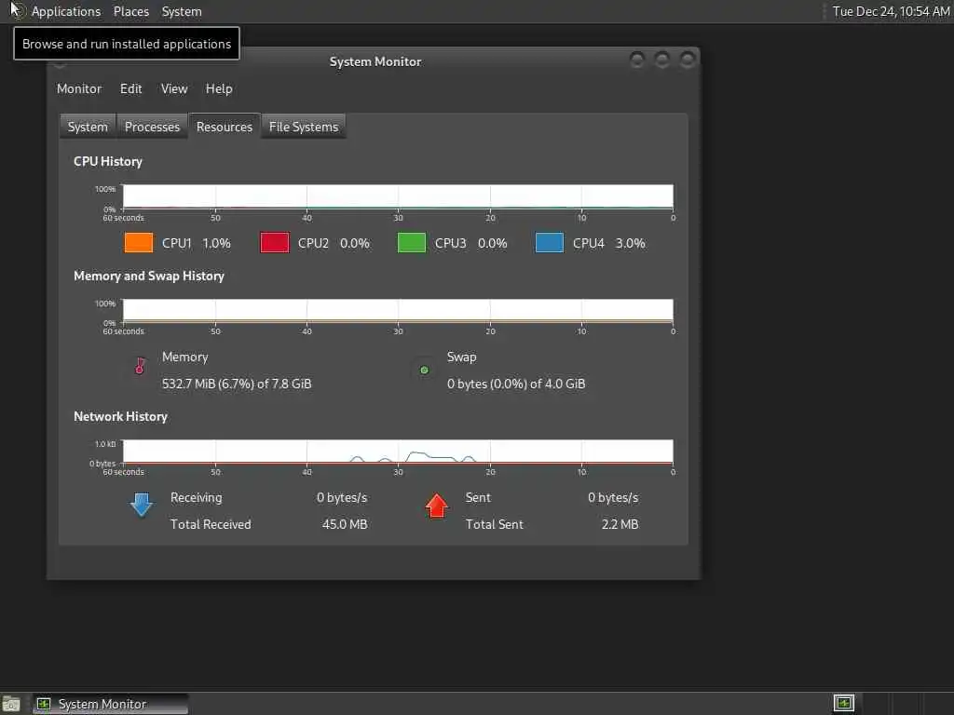Click the CPU History graph
The image size is (954, 715).
398,196
